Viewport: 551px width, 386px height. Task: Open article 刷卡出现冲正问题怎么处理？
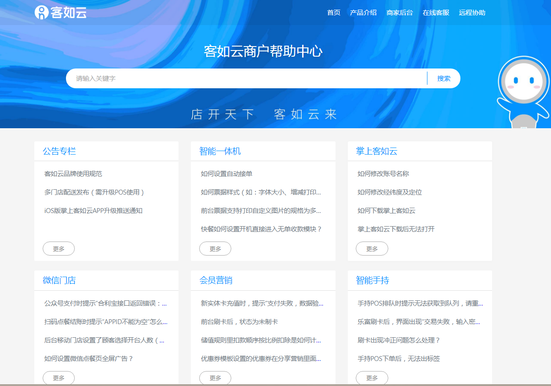(399, 340)
